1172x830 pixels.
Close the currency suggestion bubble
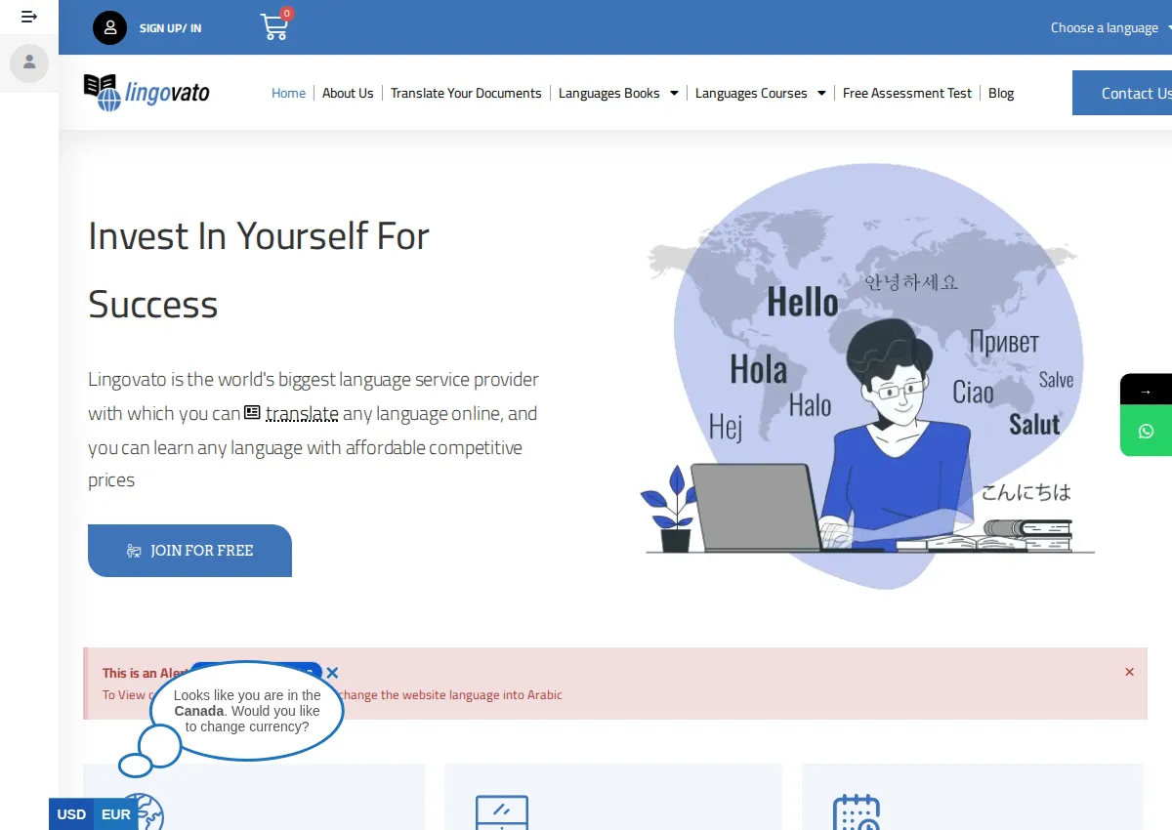point(332,673)
